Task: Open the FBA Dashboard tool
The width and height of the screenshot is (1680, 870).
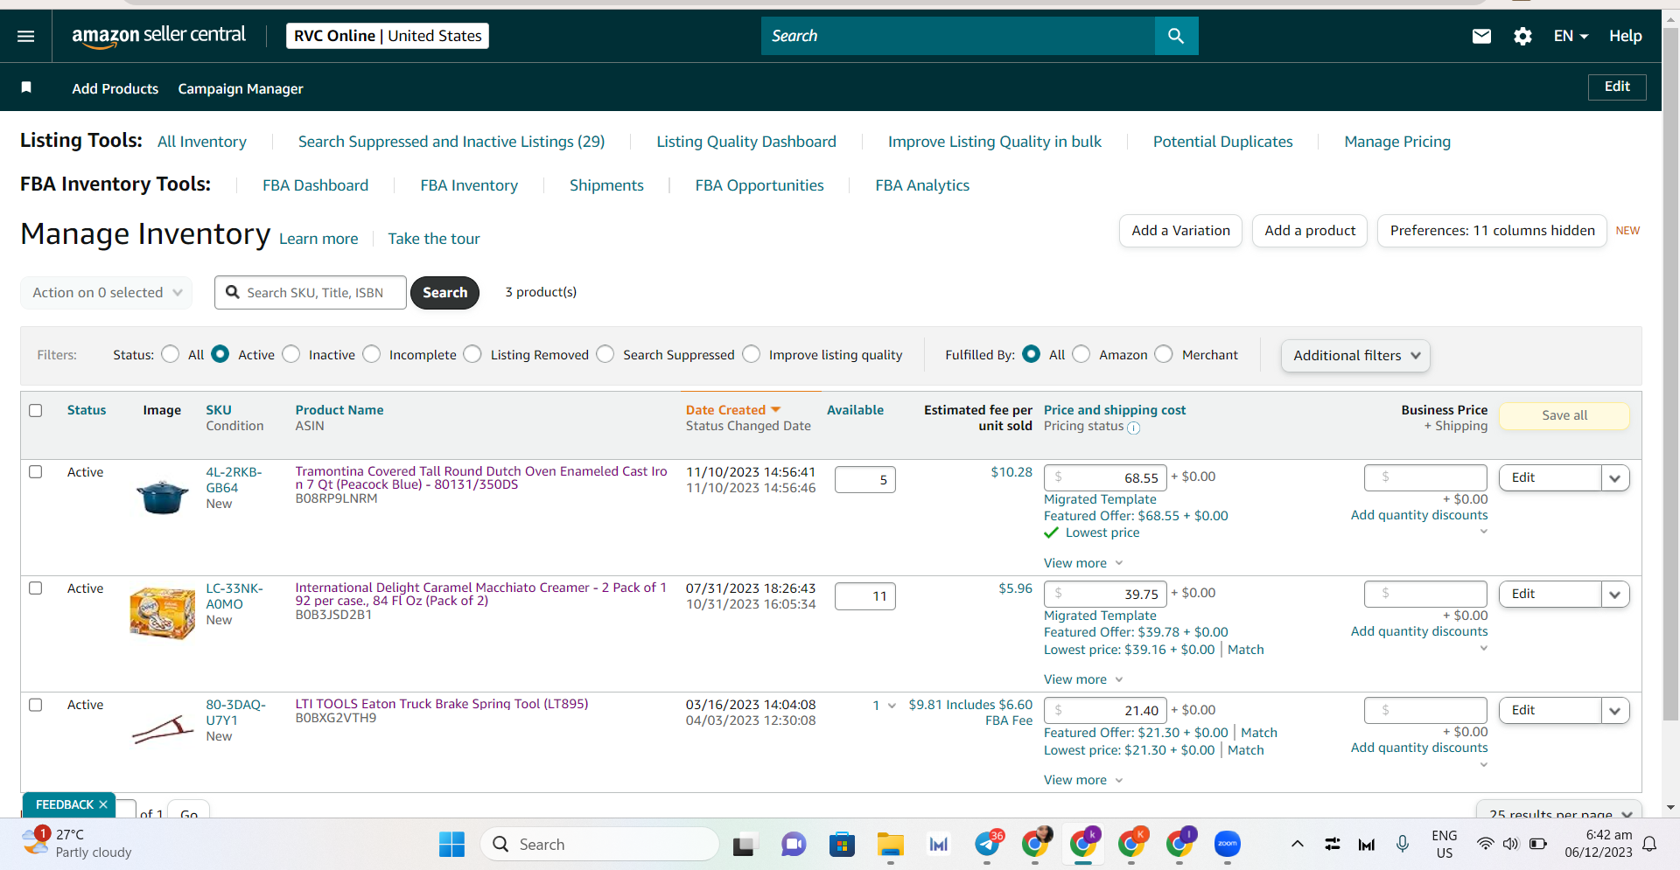Action: pos(316,185)
